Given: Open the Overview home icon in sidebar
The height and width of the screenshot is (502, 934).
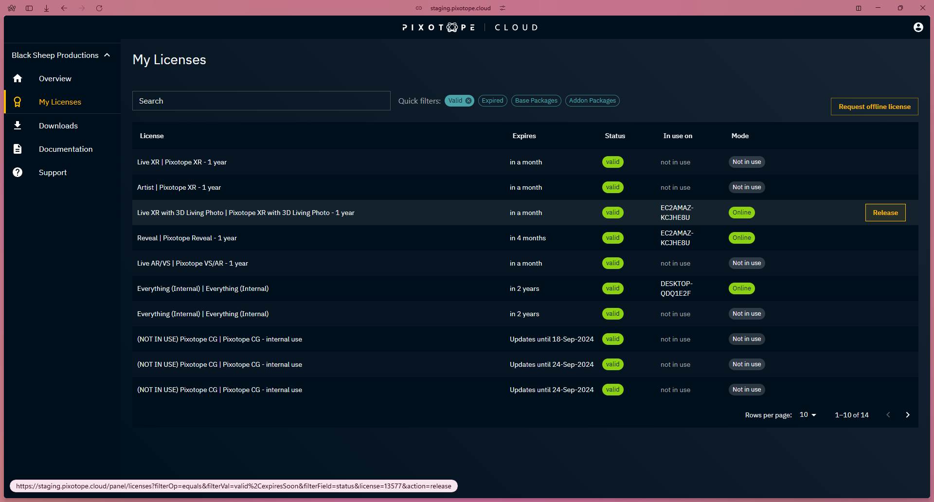Looking at the screenshot, I should pyautogui.click(x=18, y=78).
